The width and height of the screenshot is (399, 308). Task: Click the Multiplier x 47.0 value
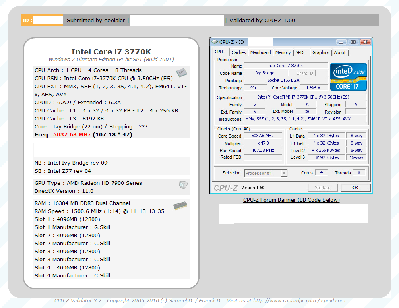(263, 143)
